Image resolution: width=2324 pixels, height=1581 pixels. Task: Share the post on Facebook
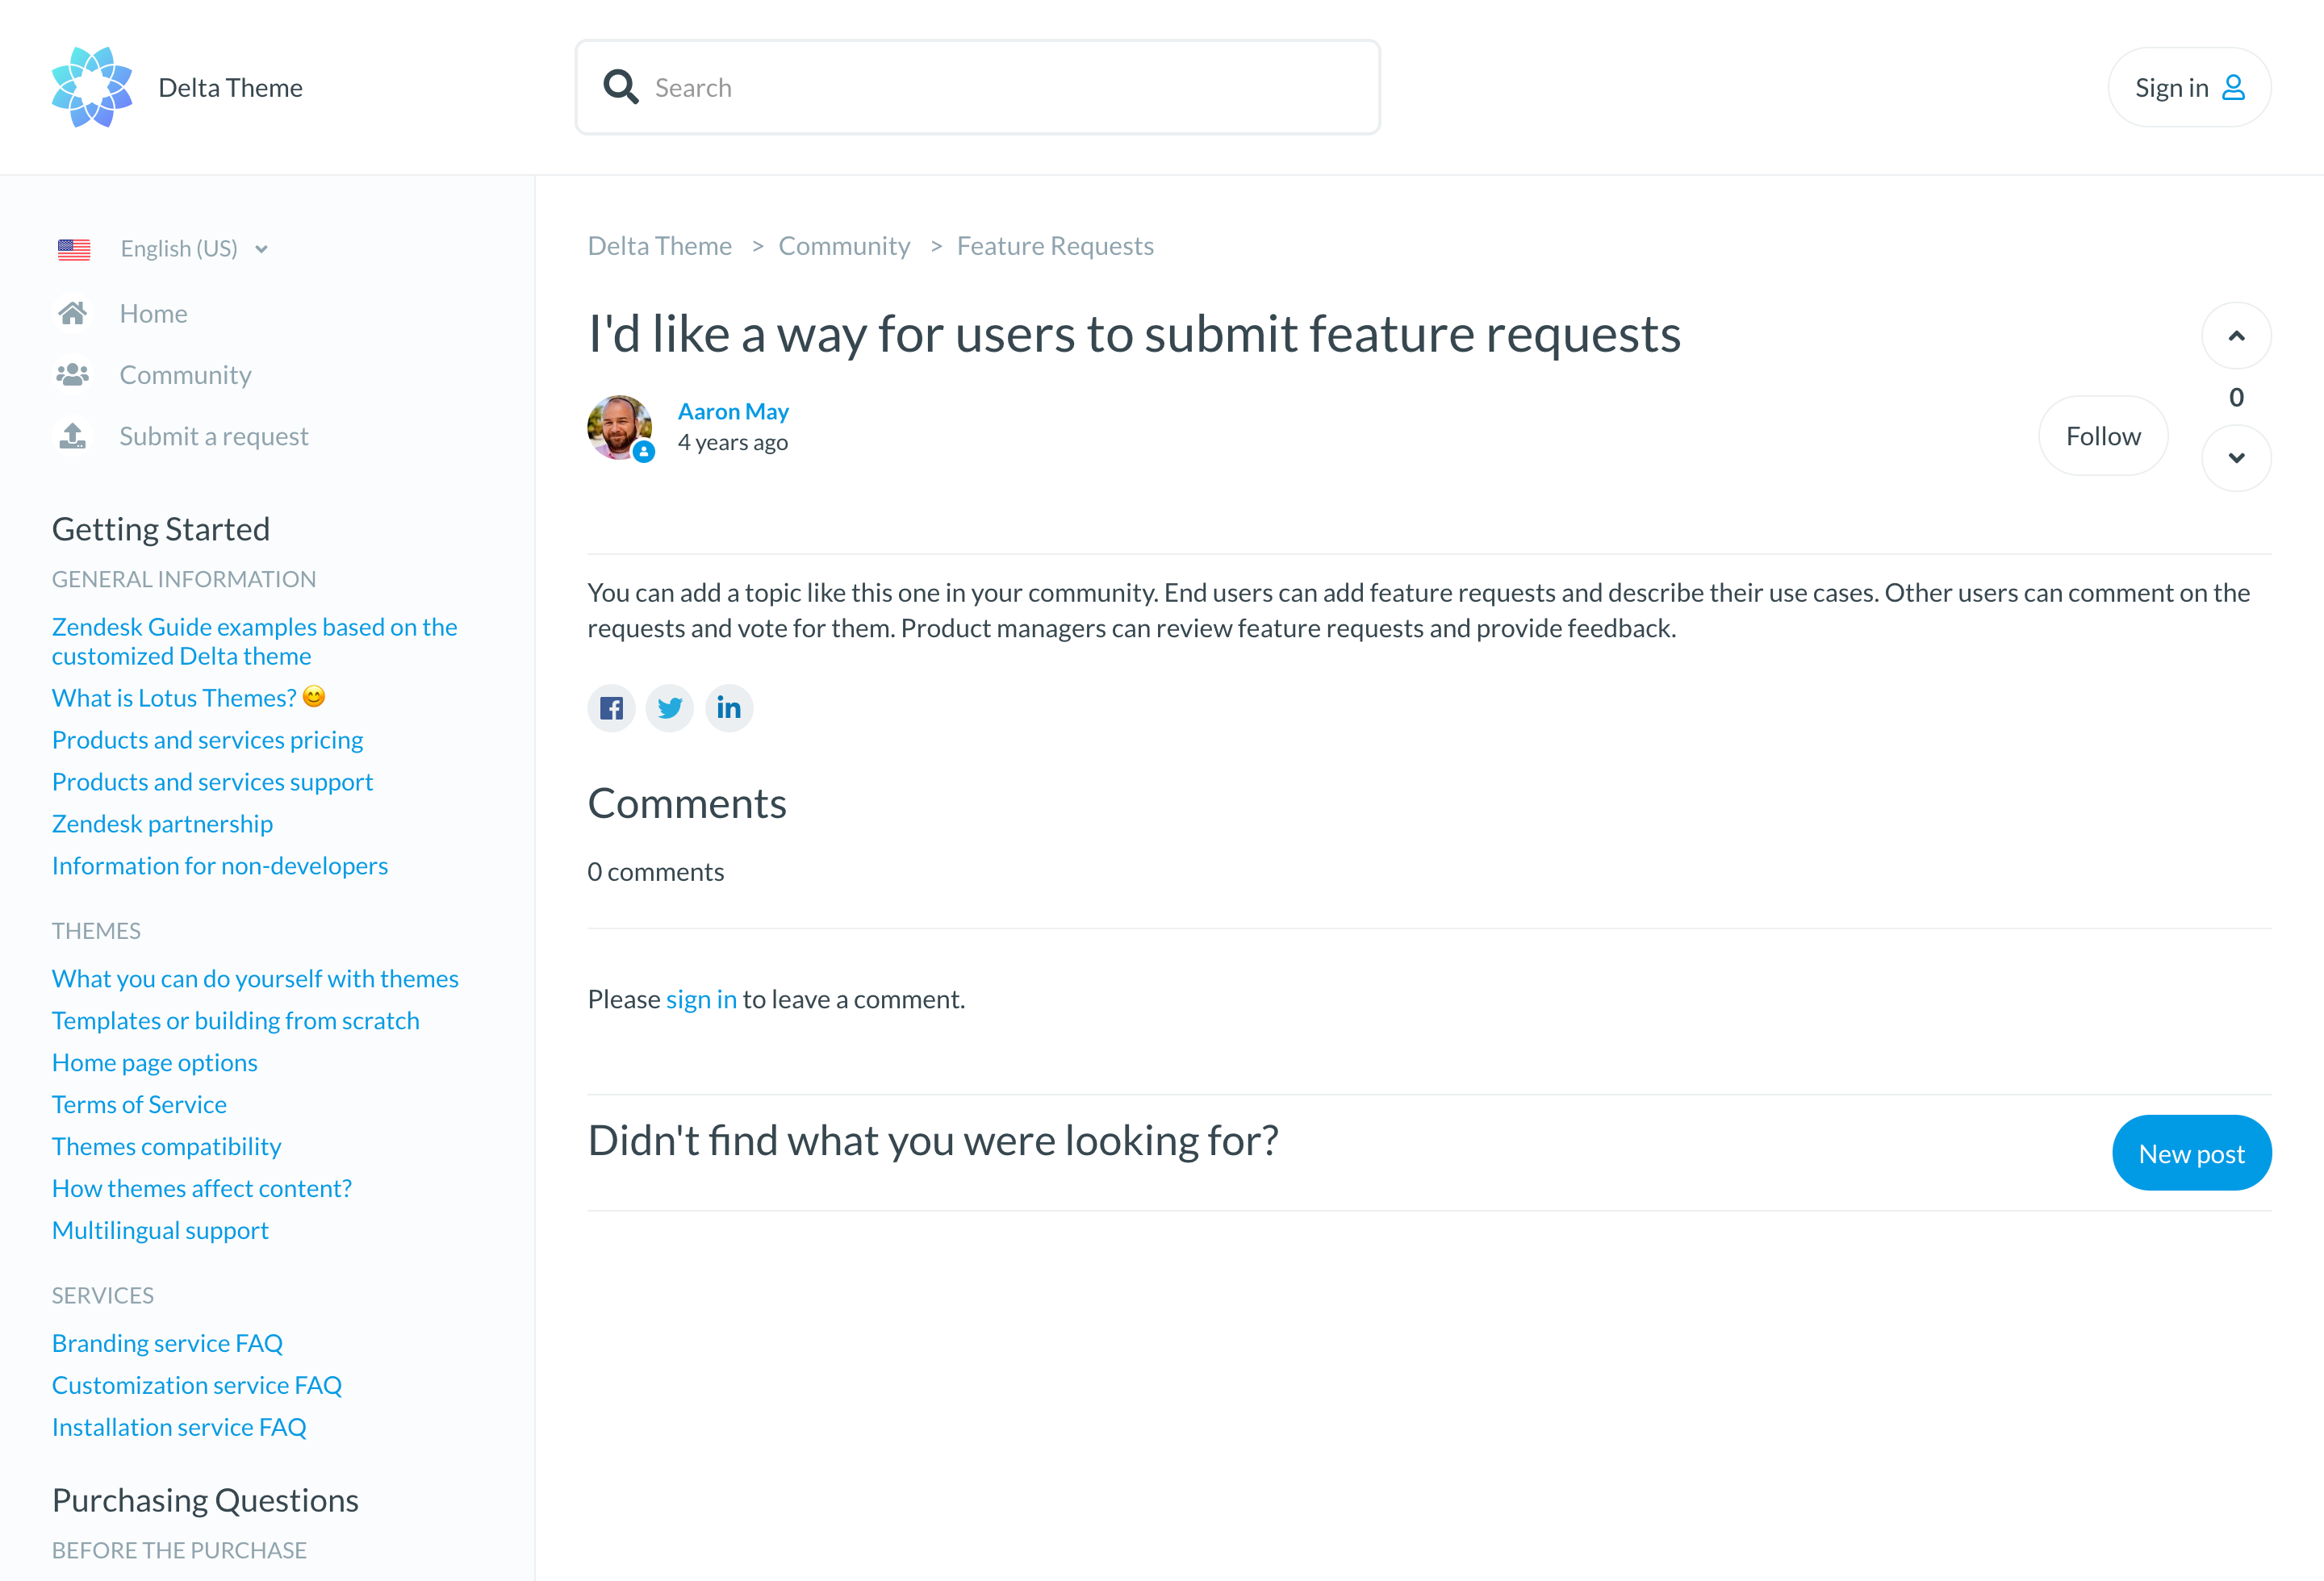point(611,708)
